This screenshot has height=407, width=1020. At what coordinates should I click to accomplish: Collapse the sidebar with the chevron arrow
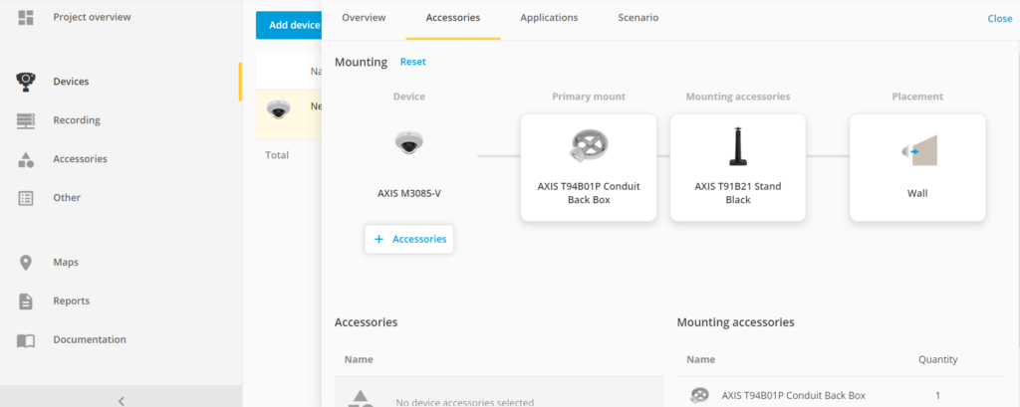[x=121, y=400]
